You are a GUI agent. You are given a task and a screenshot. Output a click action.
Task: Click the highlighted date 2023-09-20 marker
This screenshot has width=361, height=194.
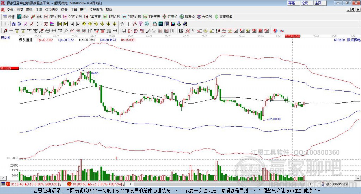293,36
